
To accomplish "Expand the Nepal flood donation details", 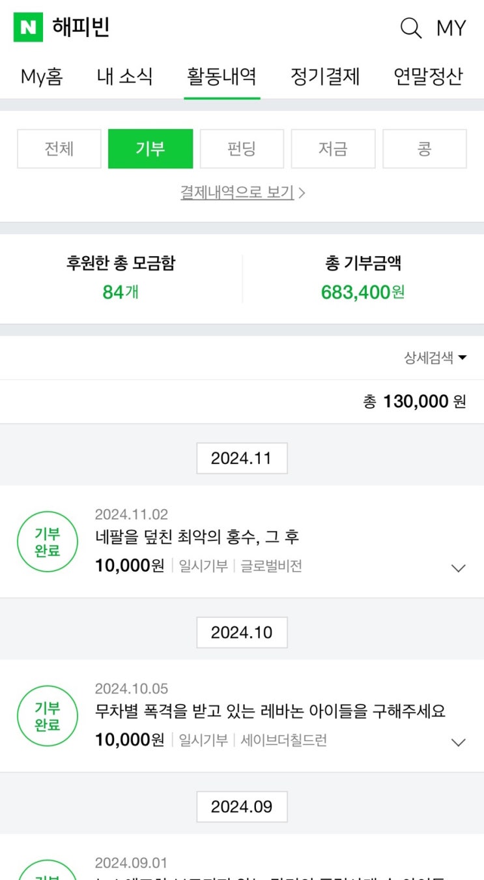I will coord(459,568).
